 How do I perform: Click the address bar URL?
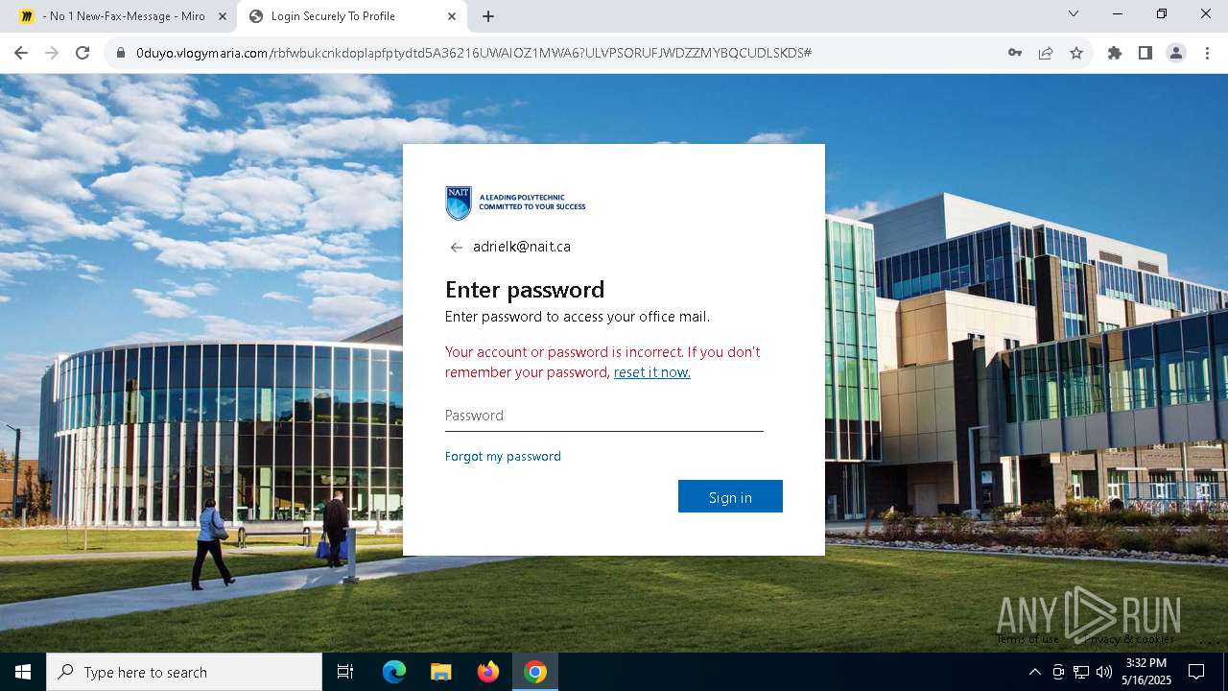pyautogui.click(x=474, y=53)
